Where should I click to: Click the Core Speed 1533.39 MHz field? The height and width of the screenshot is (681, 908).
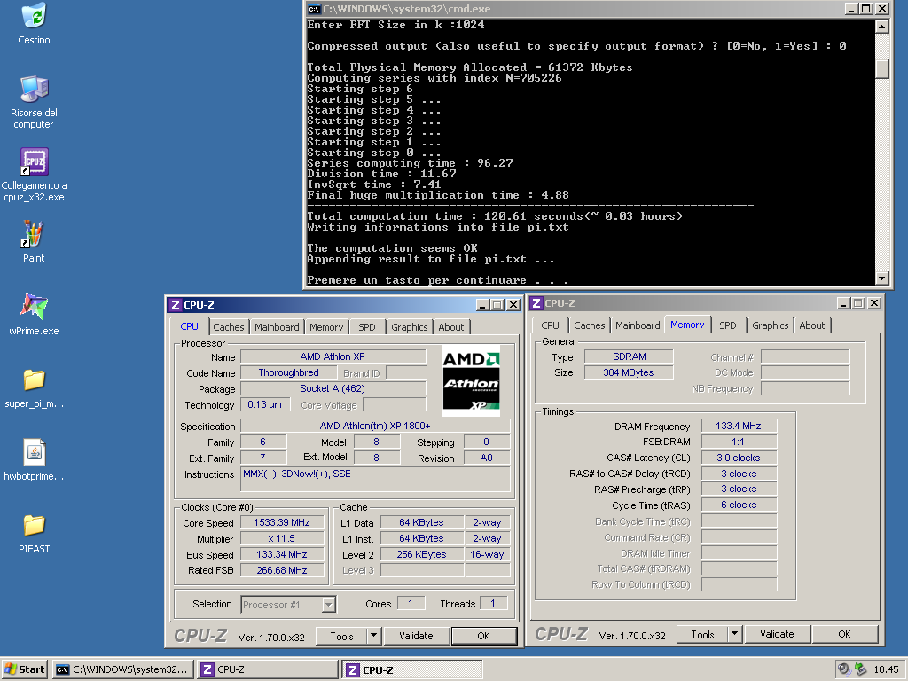tap(282, 522)
